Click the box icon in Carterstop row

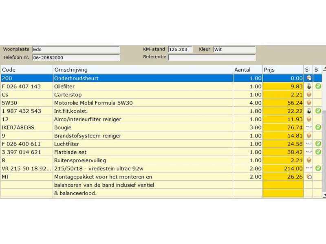pos(309,95)
